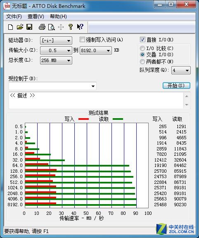
Task: Open the 驱动器 drive dropdown
Action: click(x=56, y=40)
